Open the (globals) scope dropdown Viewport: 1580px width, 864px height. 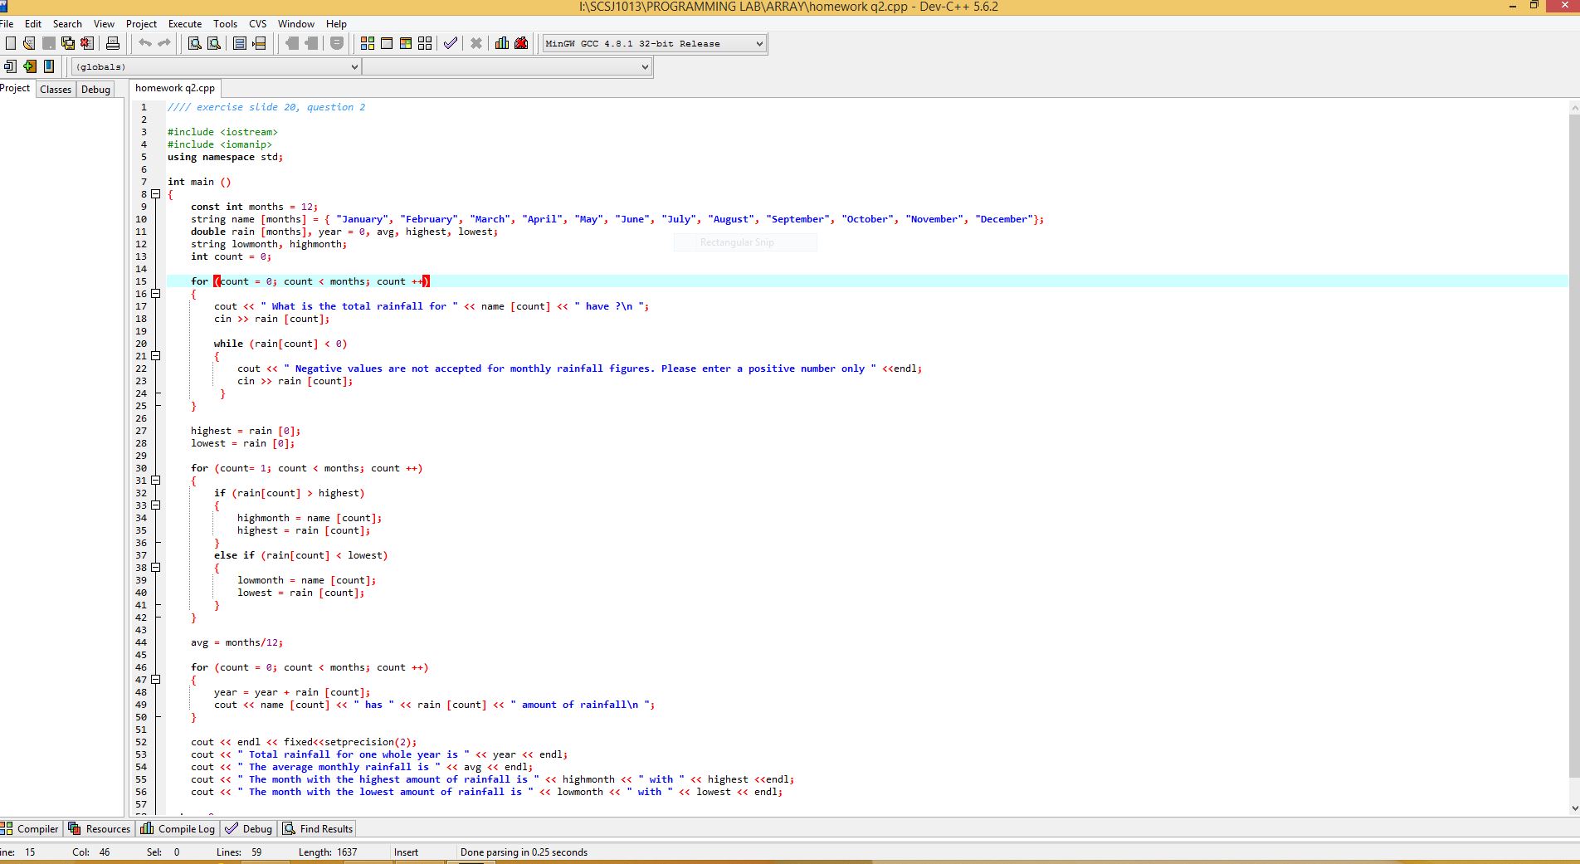coord(354,67)
